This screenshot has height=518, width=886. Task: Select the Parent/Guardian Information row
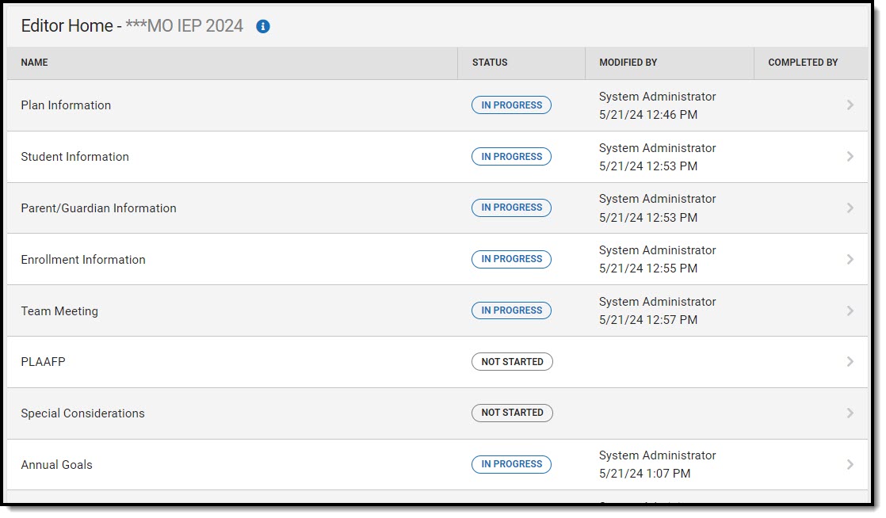[x=98, y=208]
